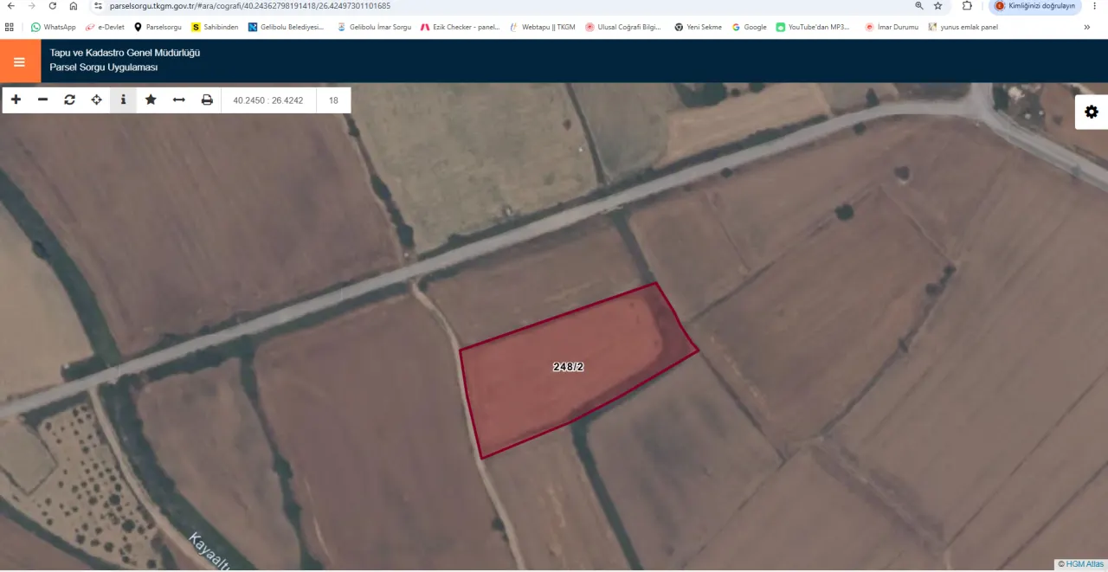1108x572 pixels.
Task: Print the map with printer icon
Action: coord(207,100)
